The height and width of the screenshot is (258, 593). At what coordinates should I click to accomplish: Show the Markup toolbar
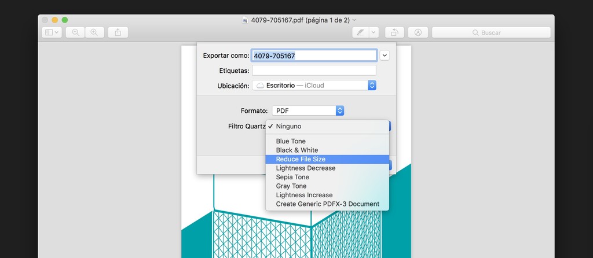418,32
